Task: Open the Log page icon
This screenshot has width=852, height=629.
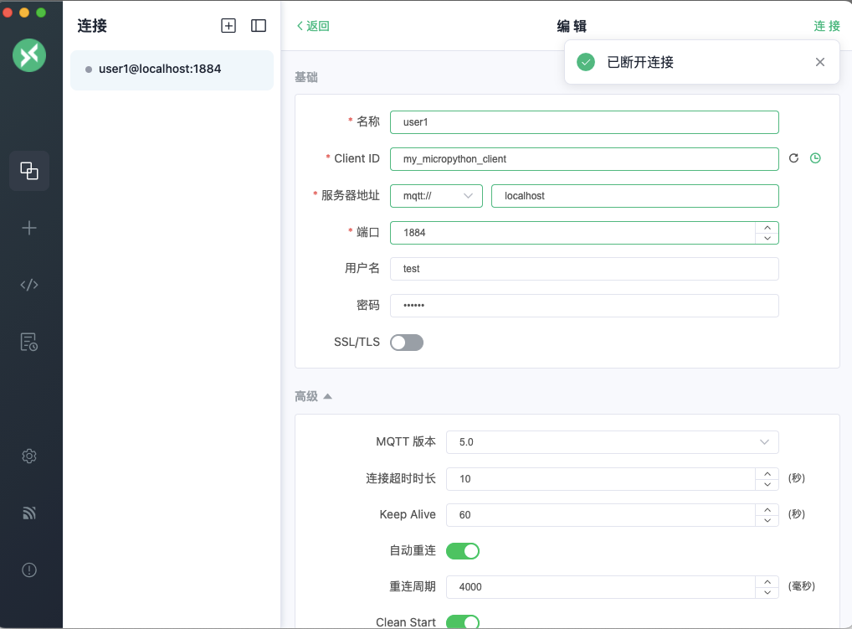Action: pos(29,342)
